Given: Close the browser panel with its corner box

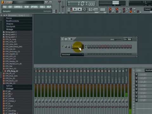Looking at the screenshot, I should coord(31,16).
